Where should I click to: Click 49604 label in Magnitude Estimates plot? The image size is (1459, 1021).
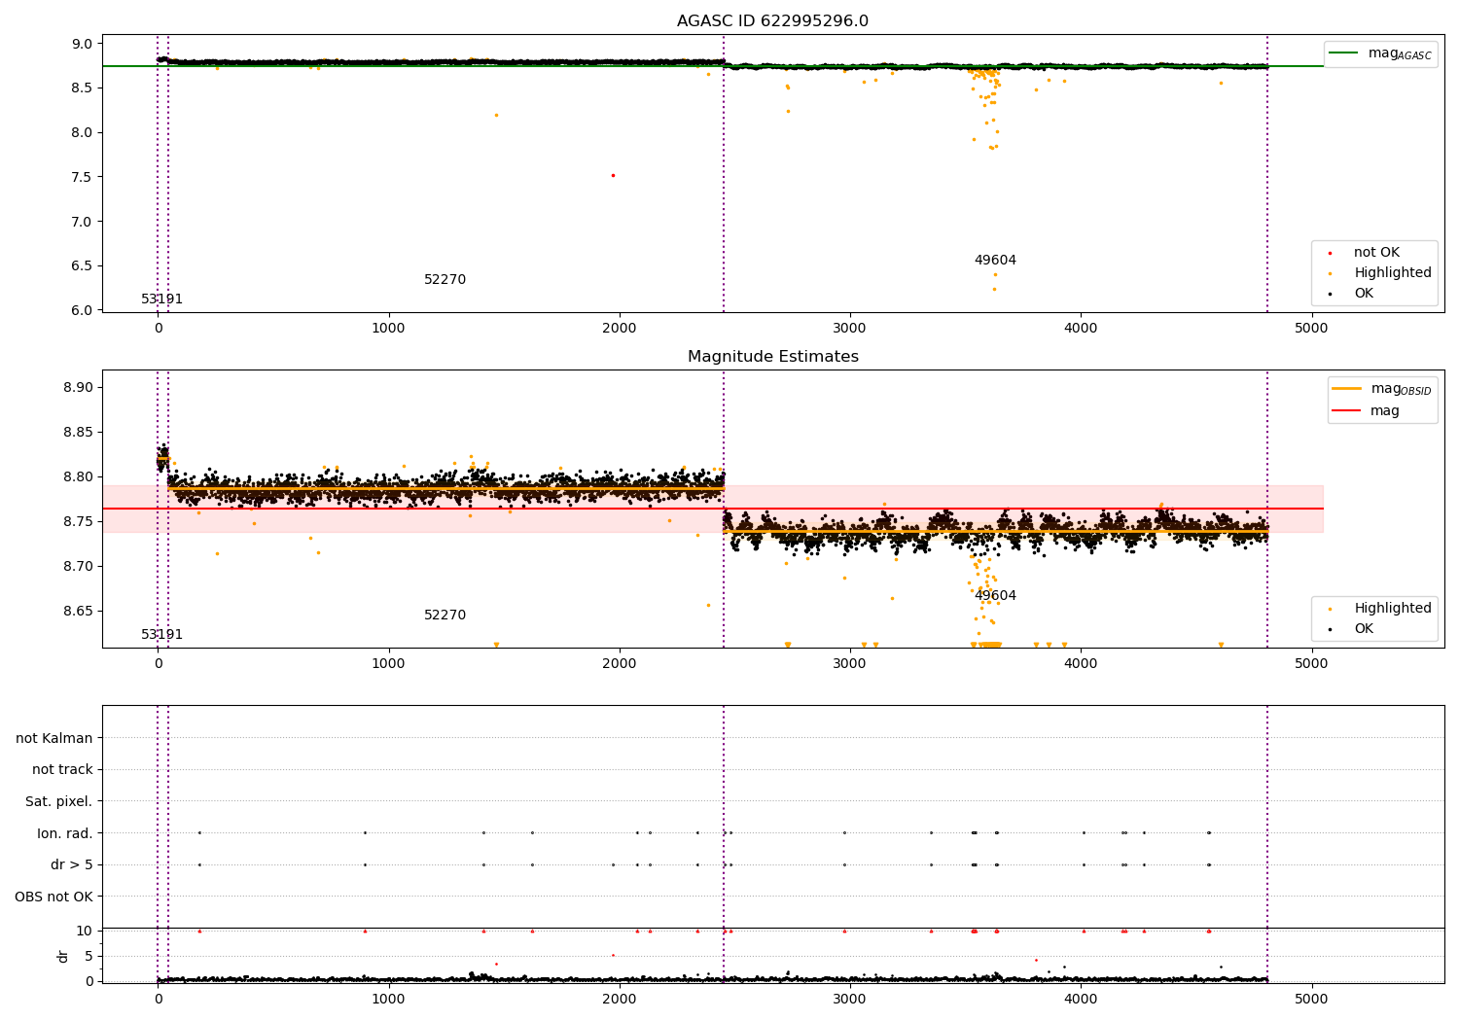pos(995,596)
